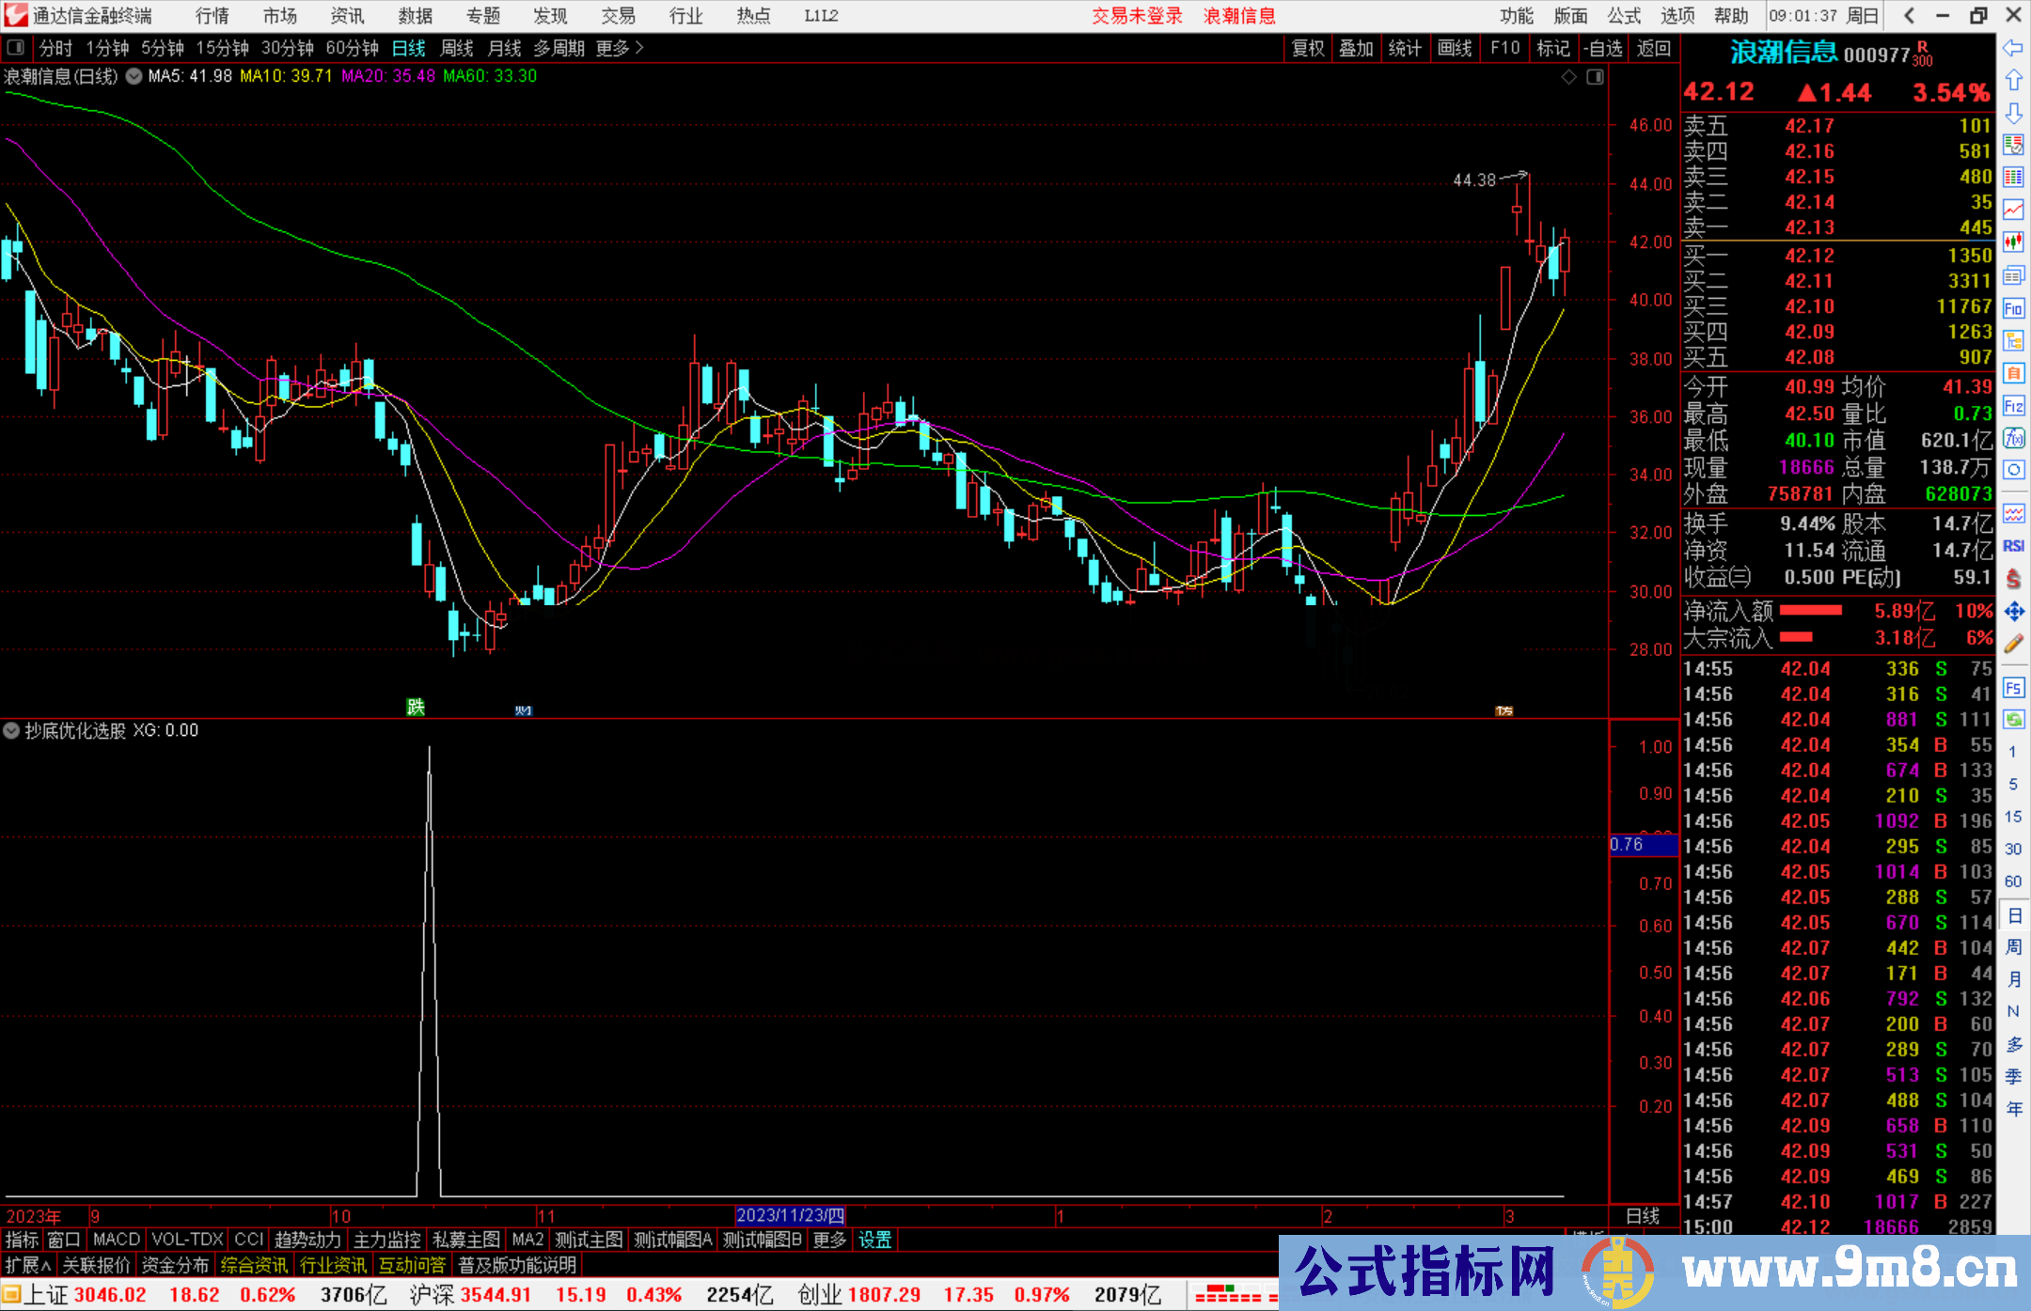Viewport: 2031px width, 1311px height.
Task: Open the 行情 menu
Action: pos(212,15)
